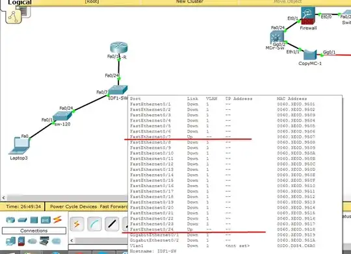Pick the copper straight-through black cable
Viewport: 351px width, 254px height.
[x=112, y=223]
